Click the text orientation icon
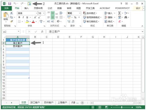Image resolution: width=146 pixels, height=110 pixels. pyautogui.click(x=58, y=21)
